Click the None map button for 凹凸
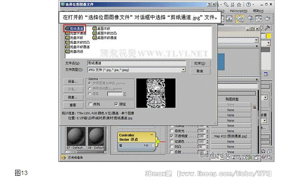The image size is (284, 181). pyautogui.click(x=230, y=146)
